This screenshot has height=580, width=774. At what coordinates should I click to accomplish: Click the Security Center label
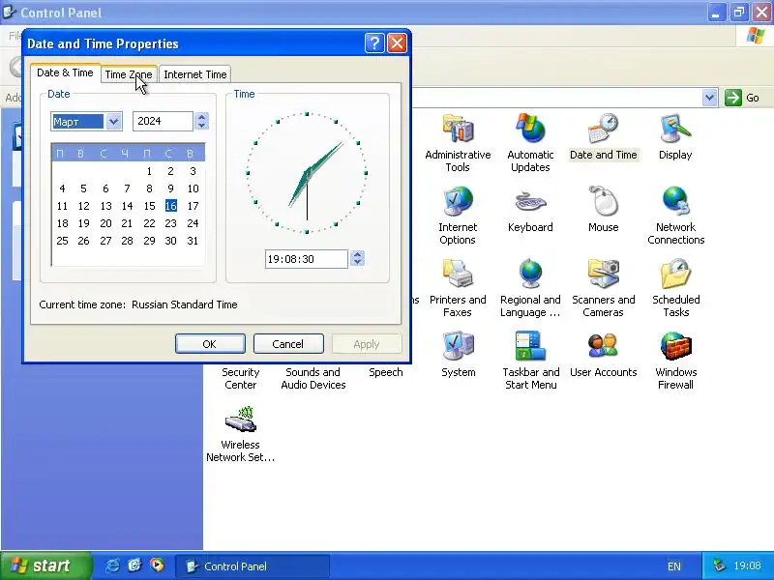tap(240, 378)
